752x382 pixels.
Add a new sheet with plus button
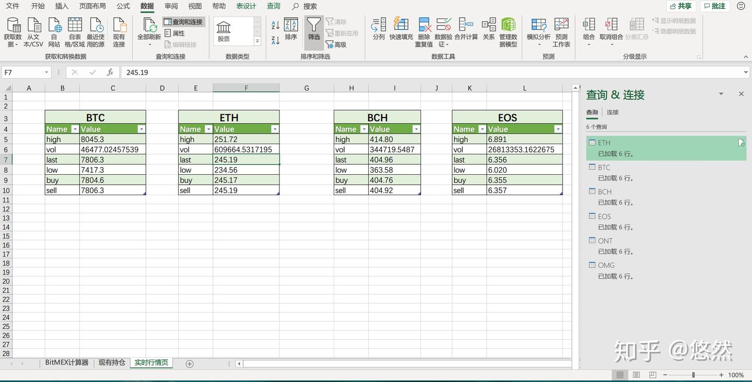[190, 363]
